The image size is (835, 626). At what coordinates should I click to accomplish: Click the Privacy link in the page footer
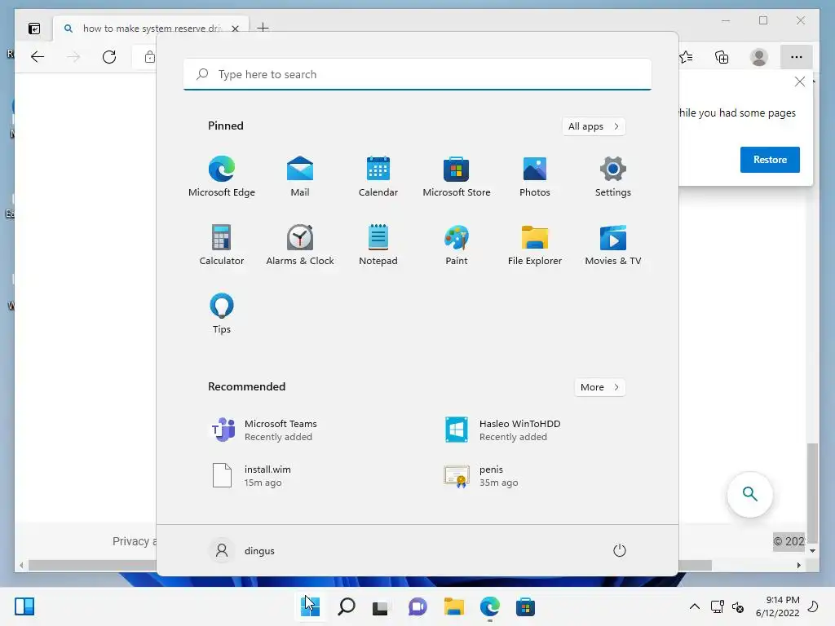tap(133, 541)
